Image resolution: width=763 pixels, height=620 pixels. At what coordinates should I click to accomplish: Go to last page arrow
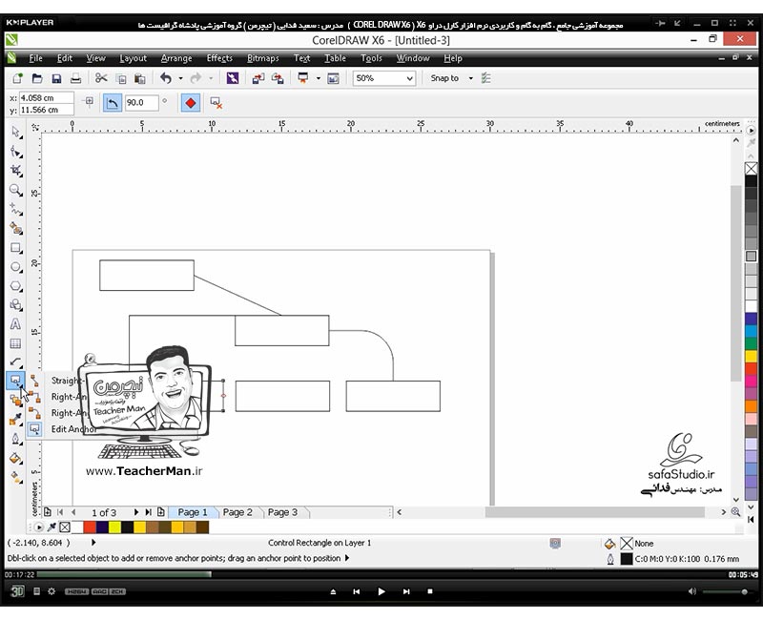point(149,512)
